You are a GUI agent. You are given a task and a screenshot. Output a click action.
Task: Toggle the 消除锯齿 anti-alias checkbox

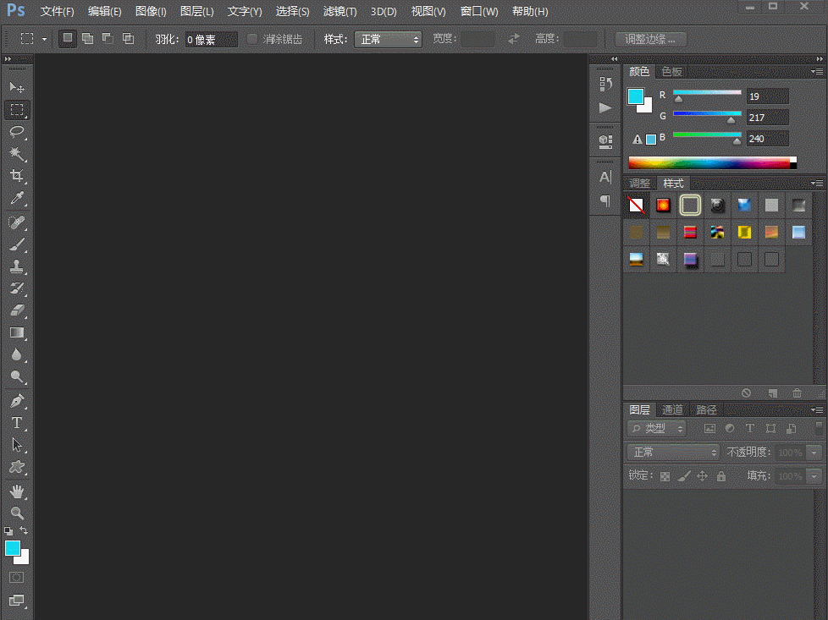click(x=252, y=39)
